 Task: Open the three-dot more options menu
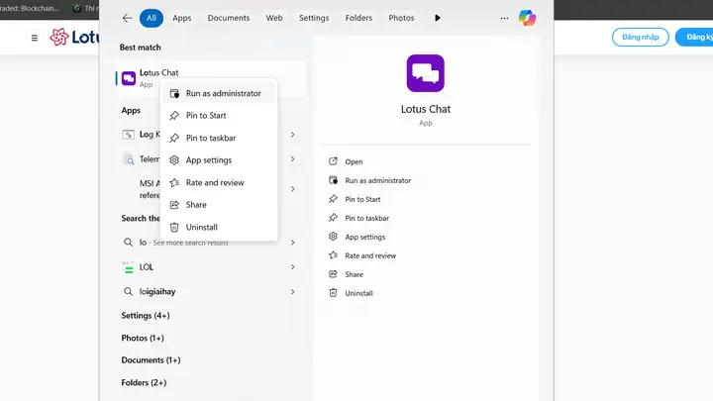pos(504,18)
